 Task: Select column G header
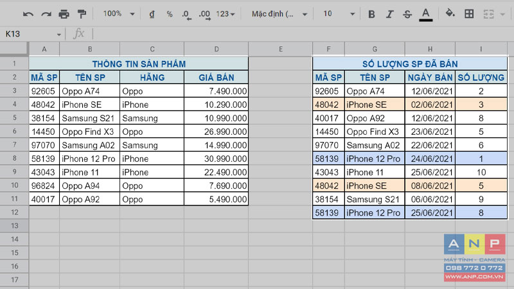(x=375, y=49)
